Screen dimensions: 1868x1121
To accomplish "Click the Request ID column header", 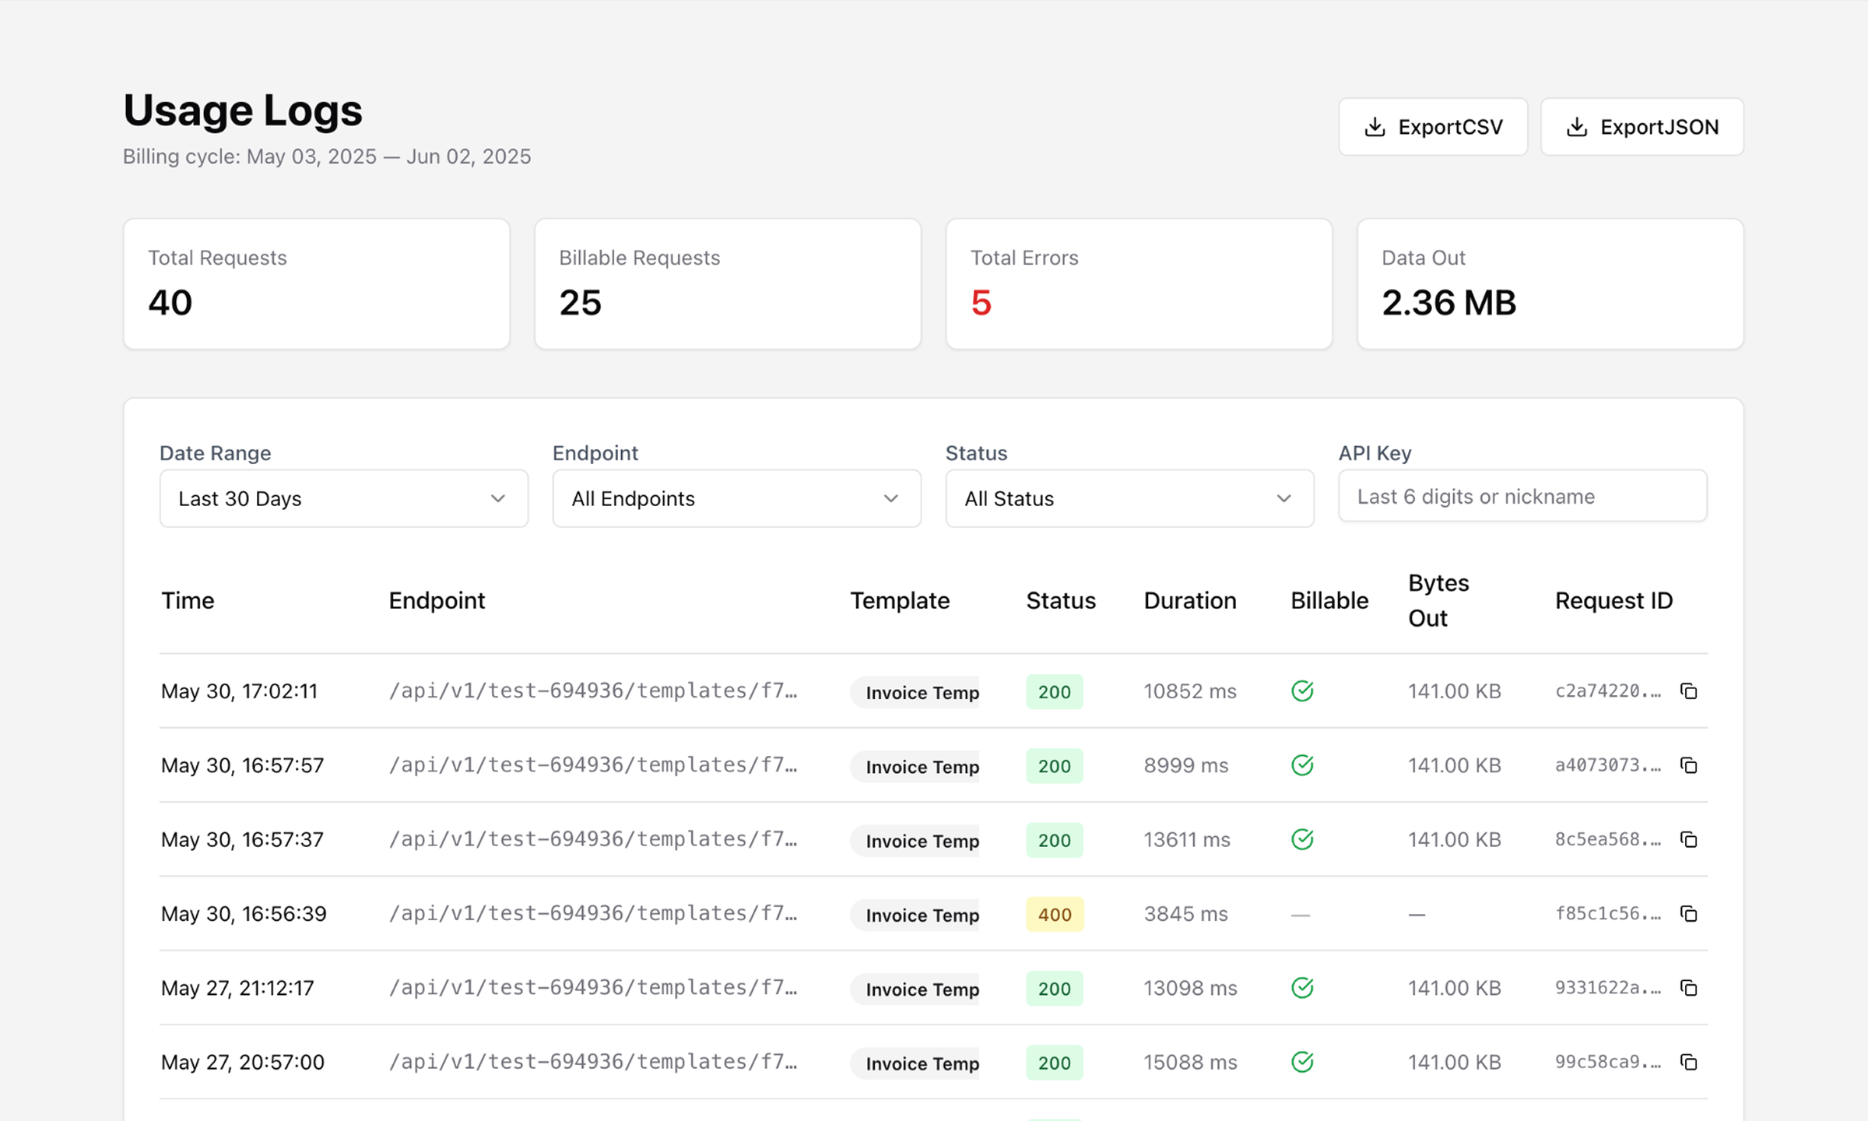I will (x=1613, y=600).
